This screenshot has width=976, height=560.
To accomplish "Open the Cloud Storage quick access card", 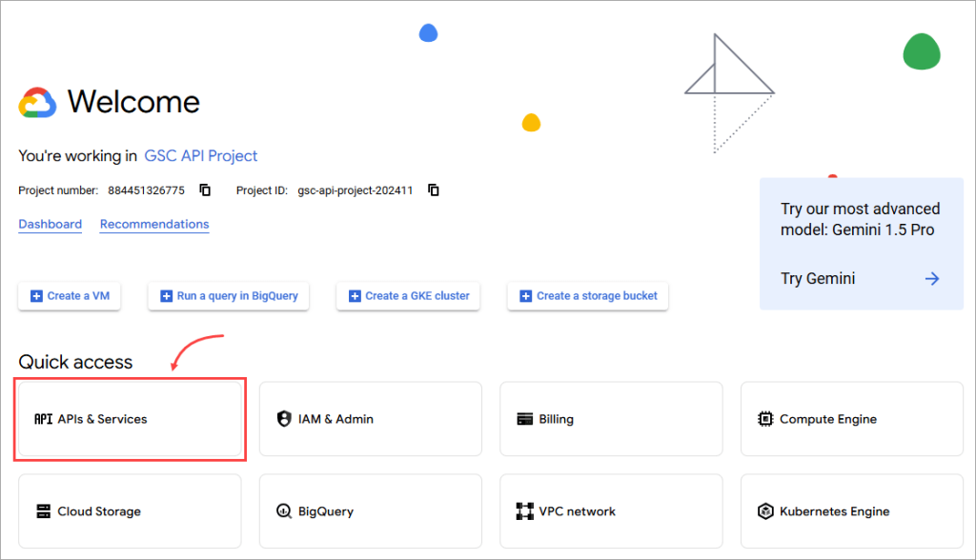I will coord(130,511).
